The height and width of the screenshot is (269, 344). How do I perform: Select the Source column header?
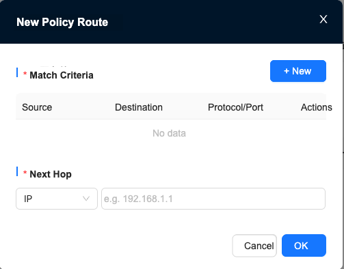click(37, 107)
